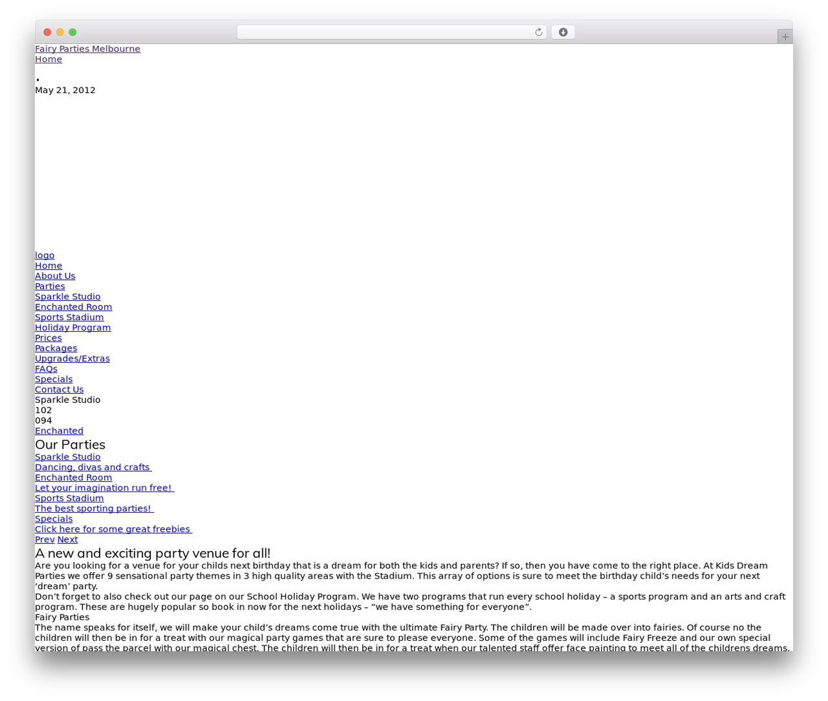Click the plain 'Sparkle Studio' text above 102
Viewport: 828px width, 701px height.
coord(68,400)
